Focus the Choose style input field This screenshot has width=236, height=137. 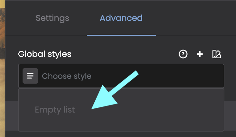click(x=129, y=76)
